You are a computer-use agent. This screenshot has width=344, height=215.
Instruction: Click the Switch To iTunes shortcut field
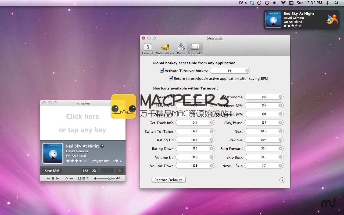[x=195, y=131]
